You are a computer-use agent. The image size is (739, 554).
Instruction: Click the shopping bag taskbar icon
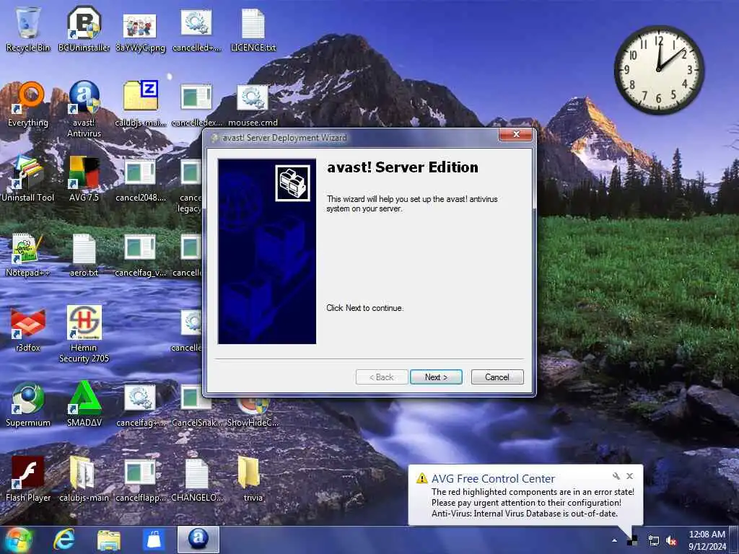[x=154, y=540]
